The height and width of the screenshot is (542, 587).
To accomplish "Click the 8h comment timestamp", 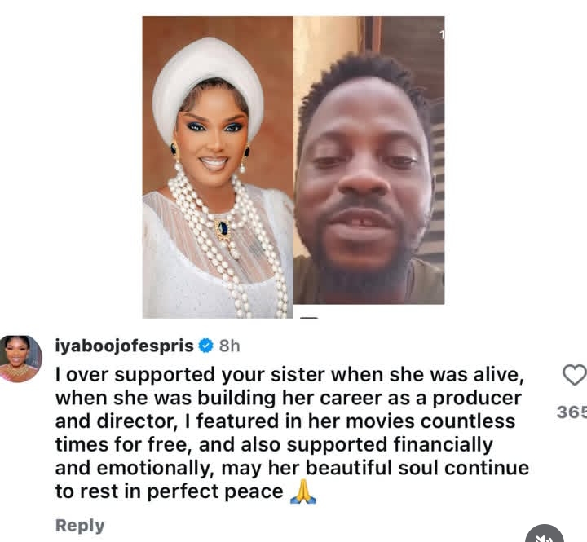I will click(x=229, y=346).
